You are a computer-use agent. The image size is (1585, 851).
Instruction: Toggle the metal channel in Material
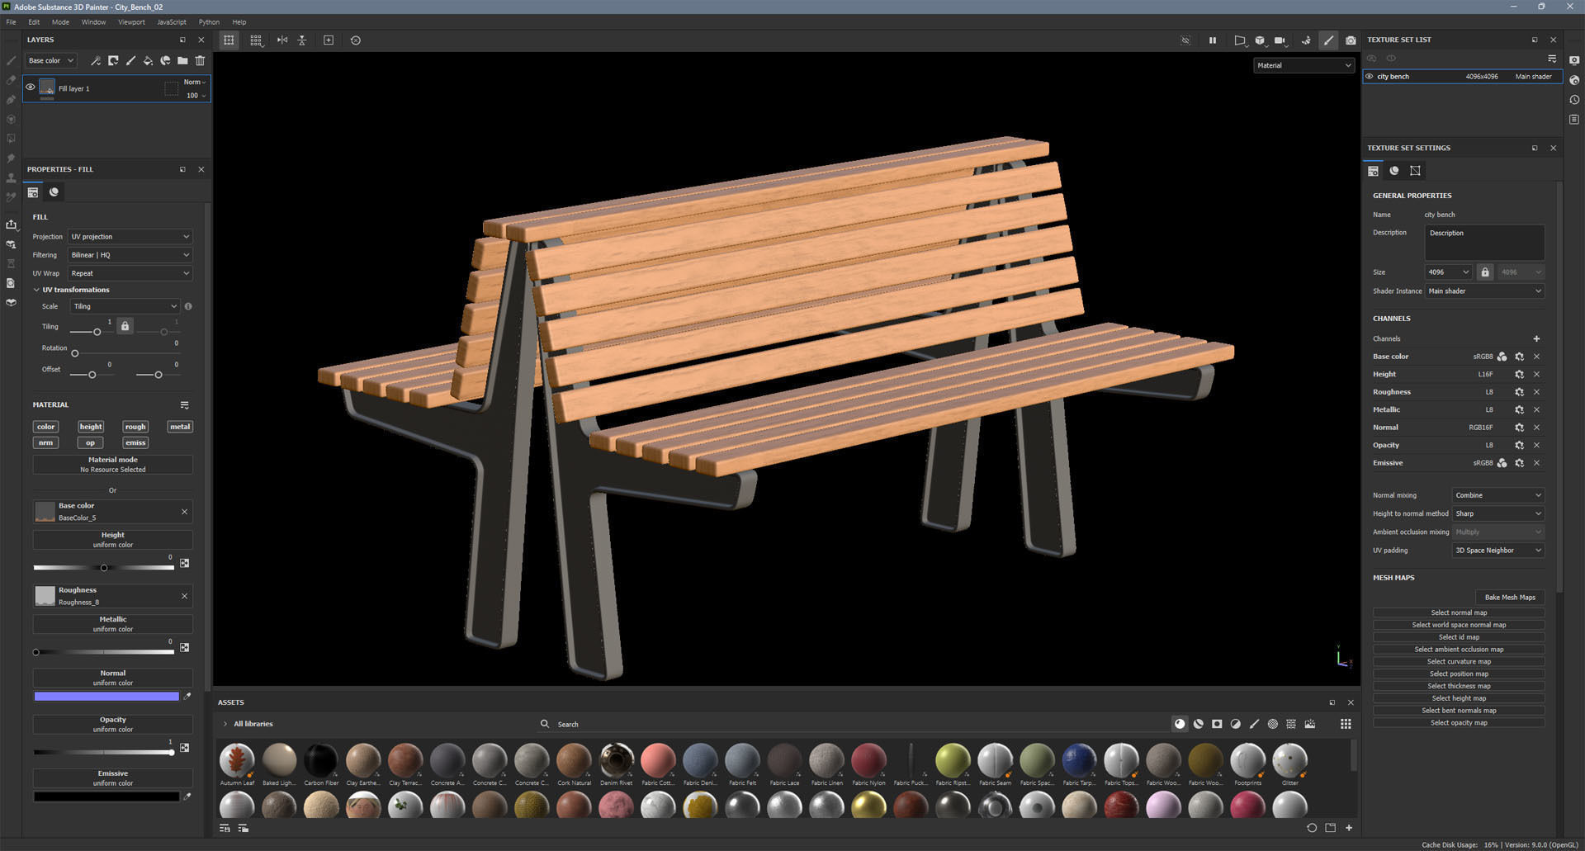click(180, 427)
